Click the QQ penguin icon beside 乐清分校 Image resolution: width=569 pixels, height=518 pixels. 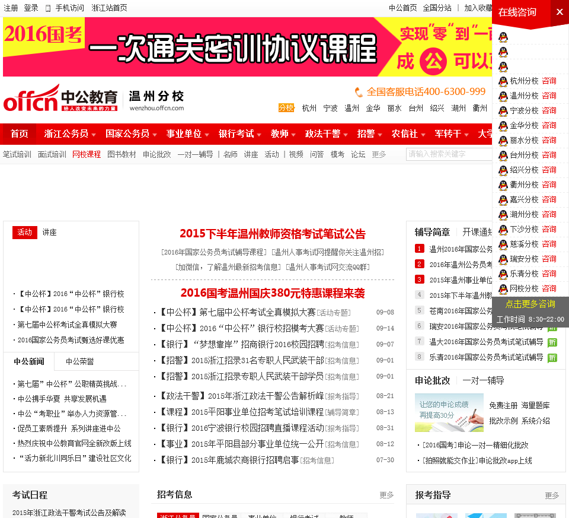503,274
